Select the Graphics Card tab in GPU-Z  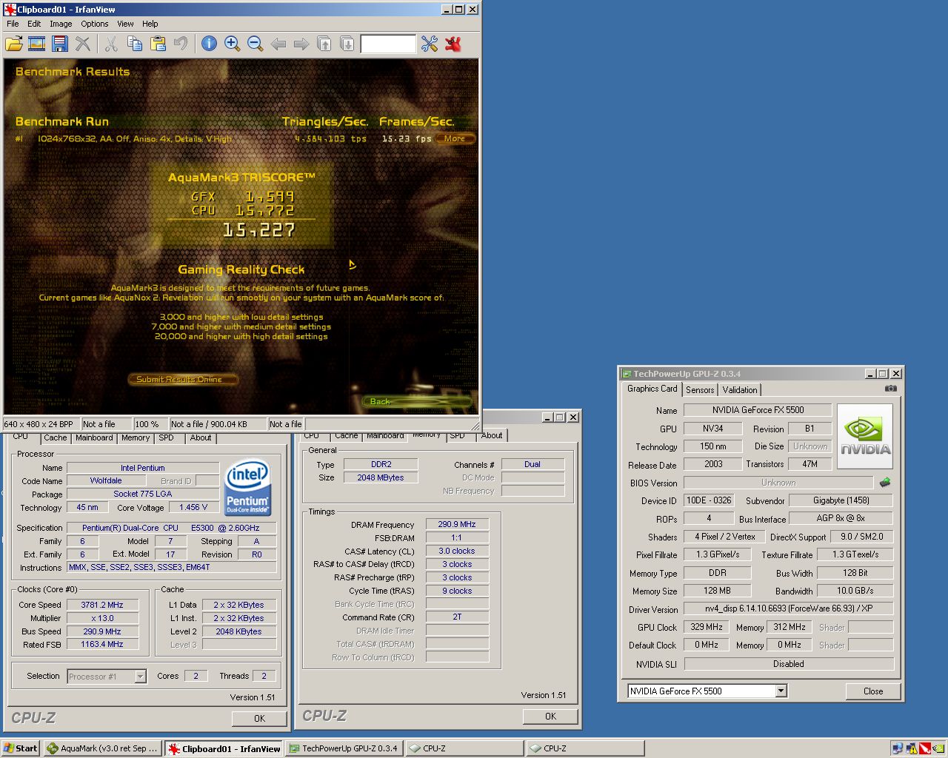click(x=652, y=389)
